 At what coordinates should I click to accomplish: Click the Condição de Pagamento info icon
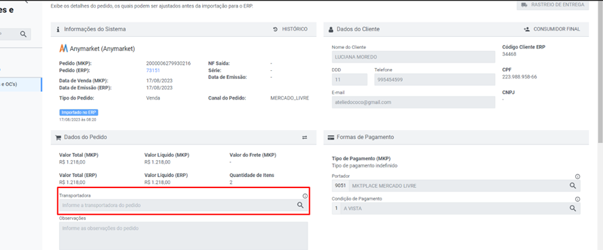coord(577,199)
